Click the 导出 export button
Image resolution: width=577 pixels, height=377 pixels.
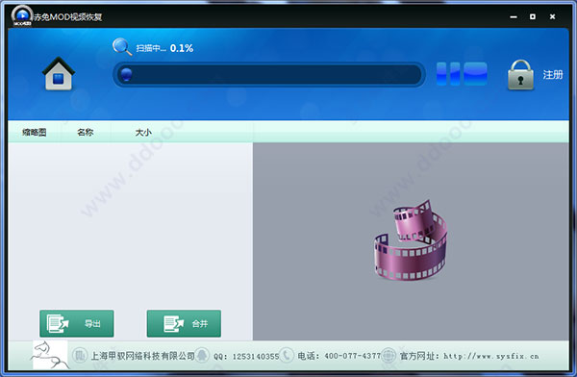[77, 323]
